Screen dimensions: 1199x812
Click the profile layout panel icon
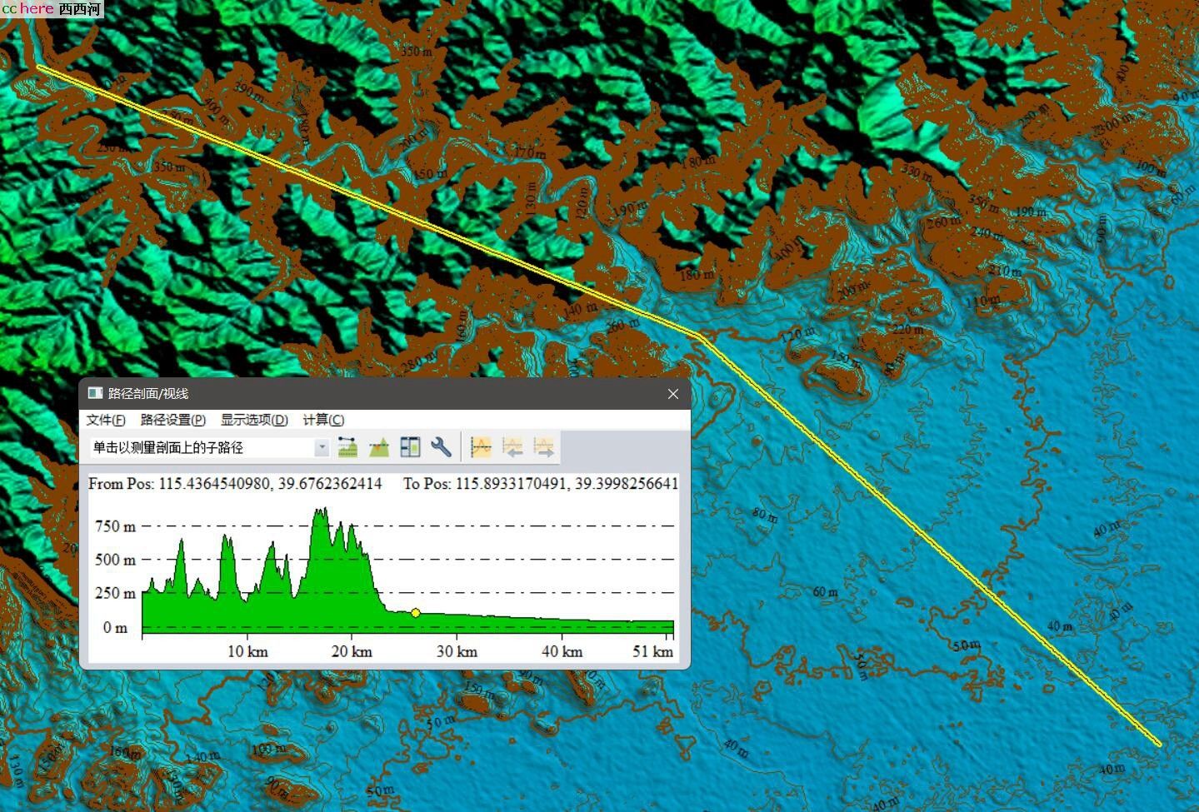click(410, 447)
